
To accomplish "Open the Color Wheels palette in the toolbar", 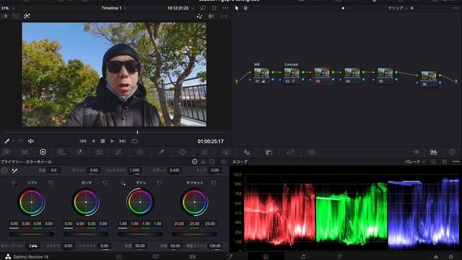I will tap(43, 152).
